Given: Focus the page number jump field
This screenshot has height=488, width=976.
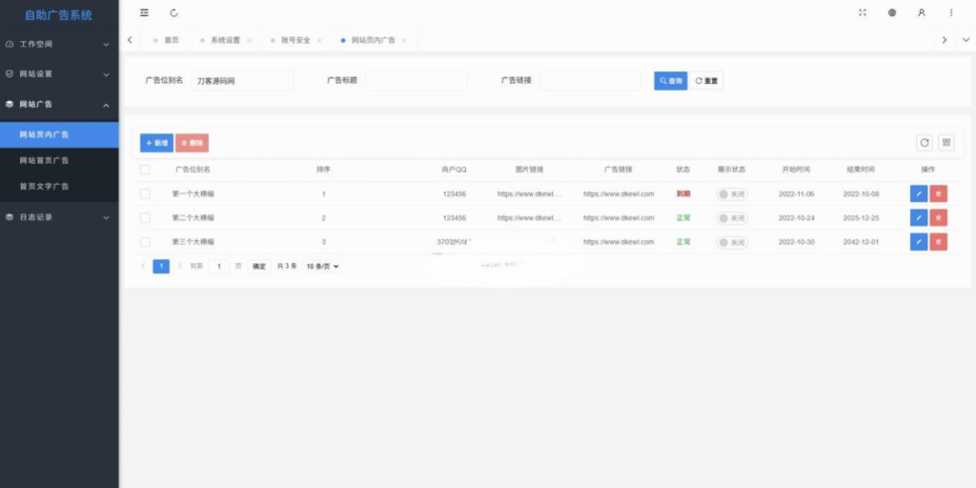Looking at the screenshot, I should click(218, 267).
